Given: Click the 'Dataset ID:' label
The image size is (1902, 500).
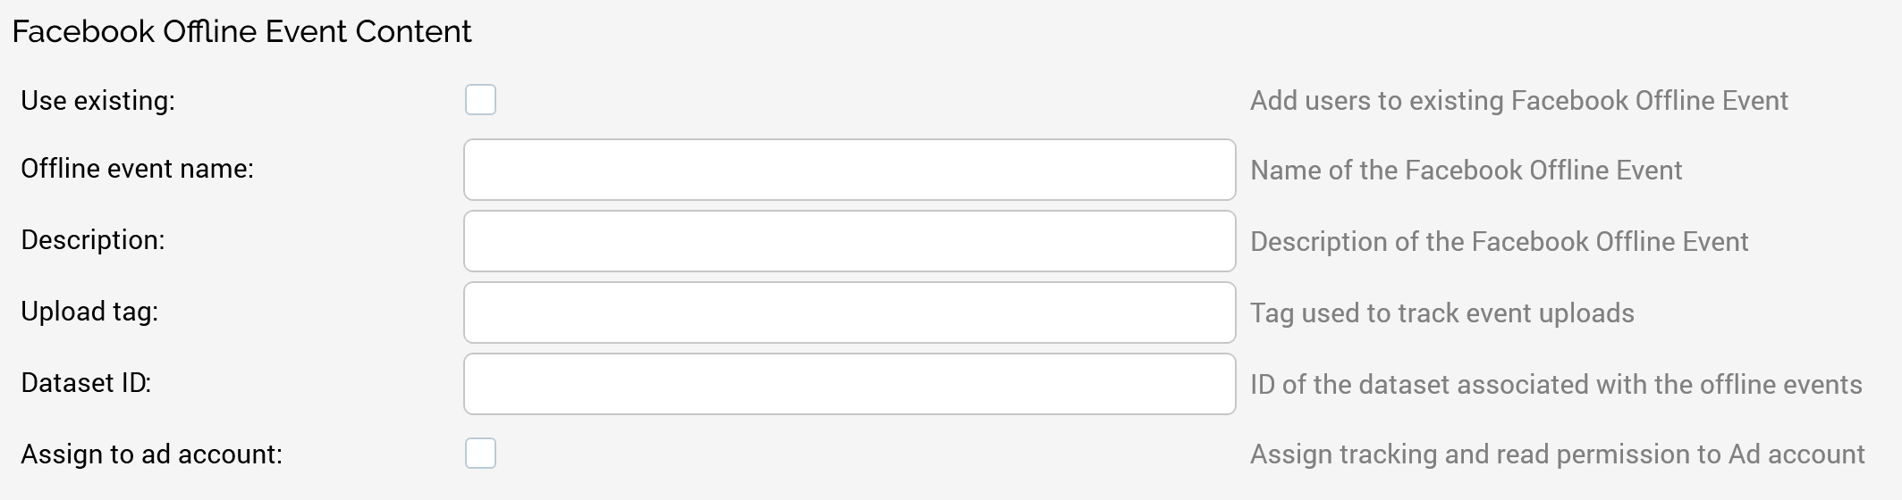Looking at the screenshot, I should point(86,383).
